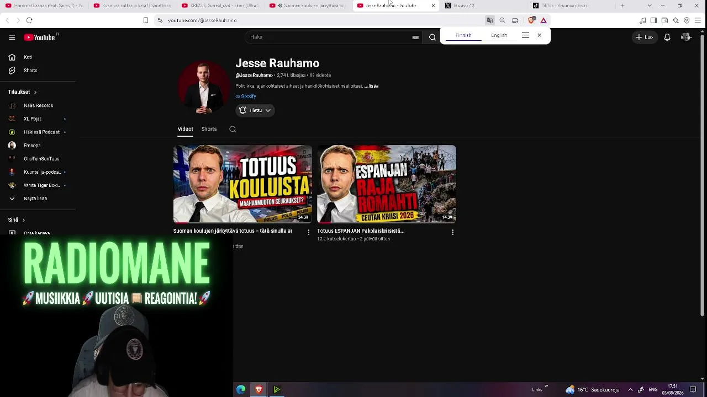Screen dimensions: 707x397
Task: Switch to the channel Shorts tab
Action: (x=209, y=129)
